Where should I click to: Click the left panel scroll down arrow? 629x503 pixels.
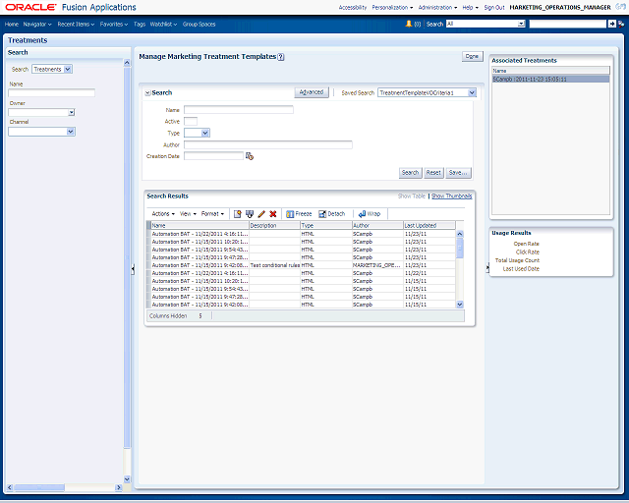pyautogui.click(x=127, y=479)
